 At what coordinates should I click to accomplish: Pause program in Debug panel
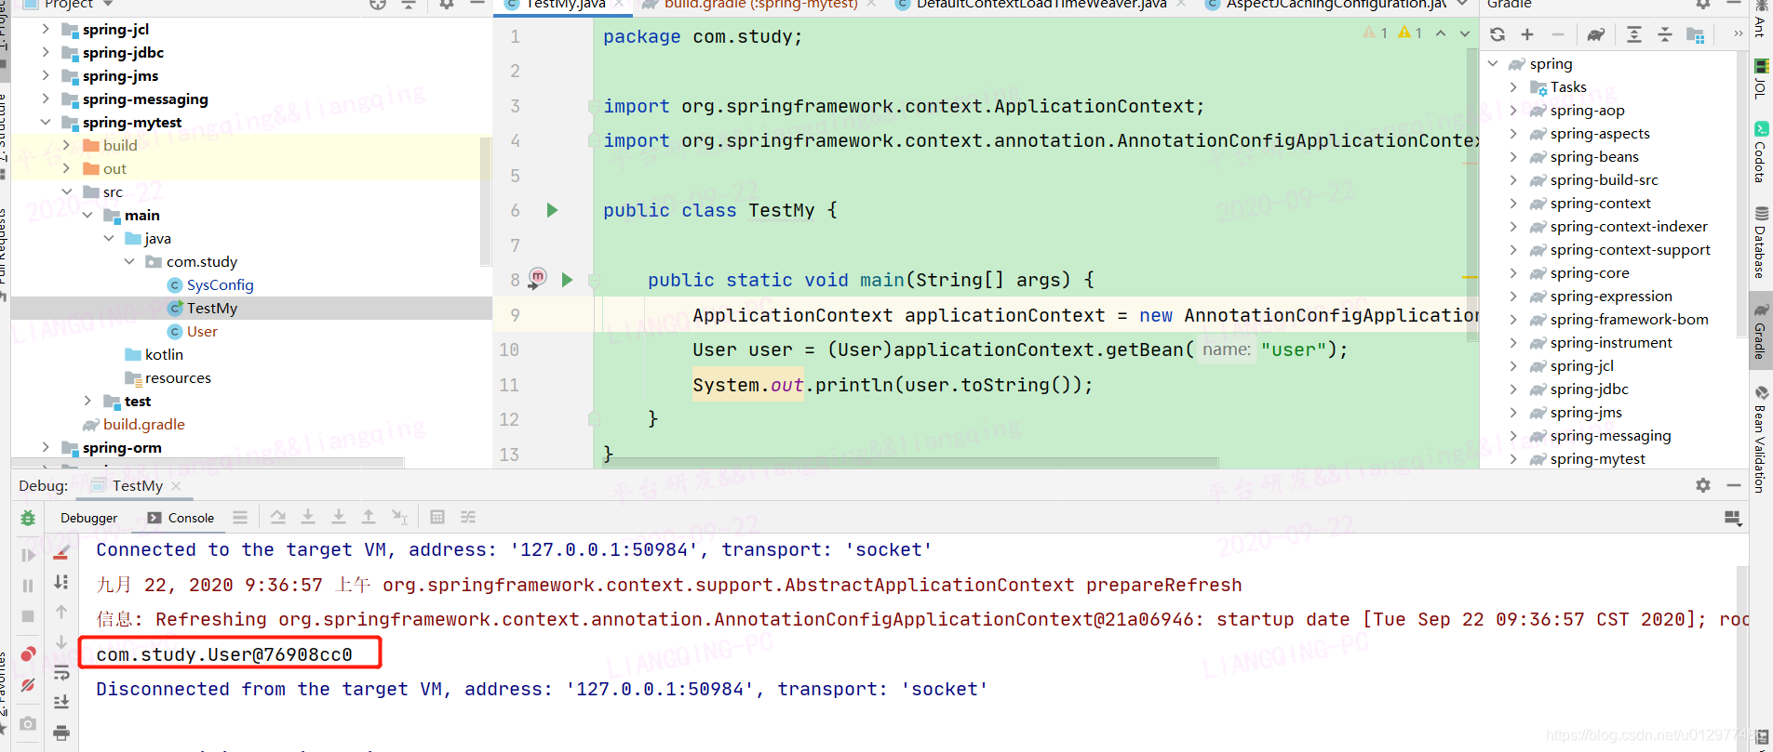[x=28, y=586]
